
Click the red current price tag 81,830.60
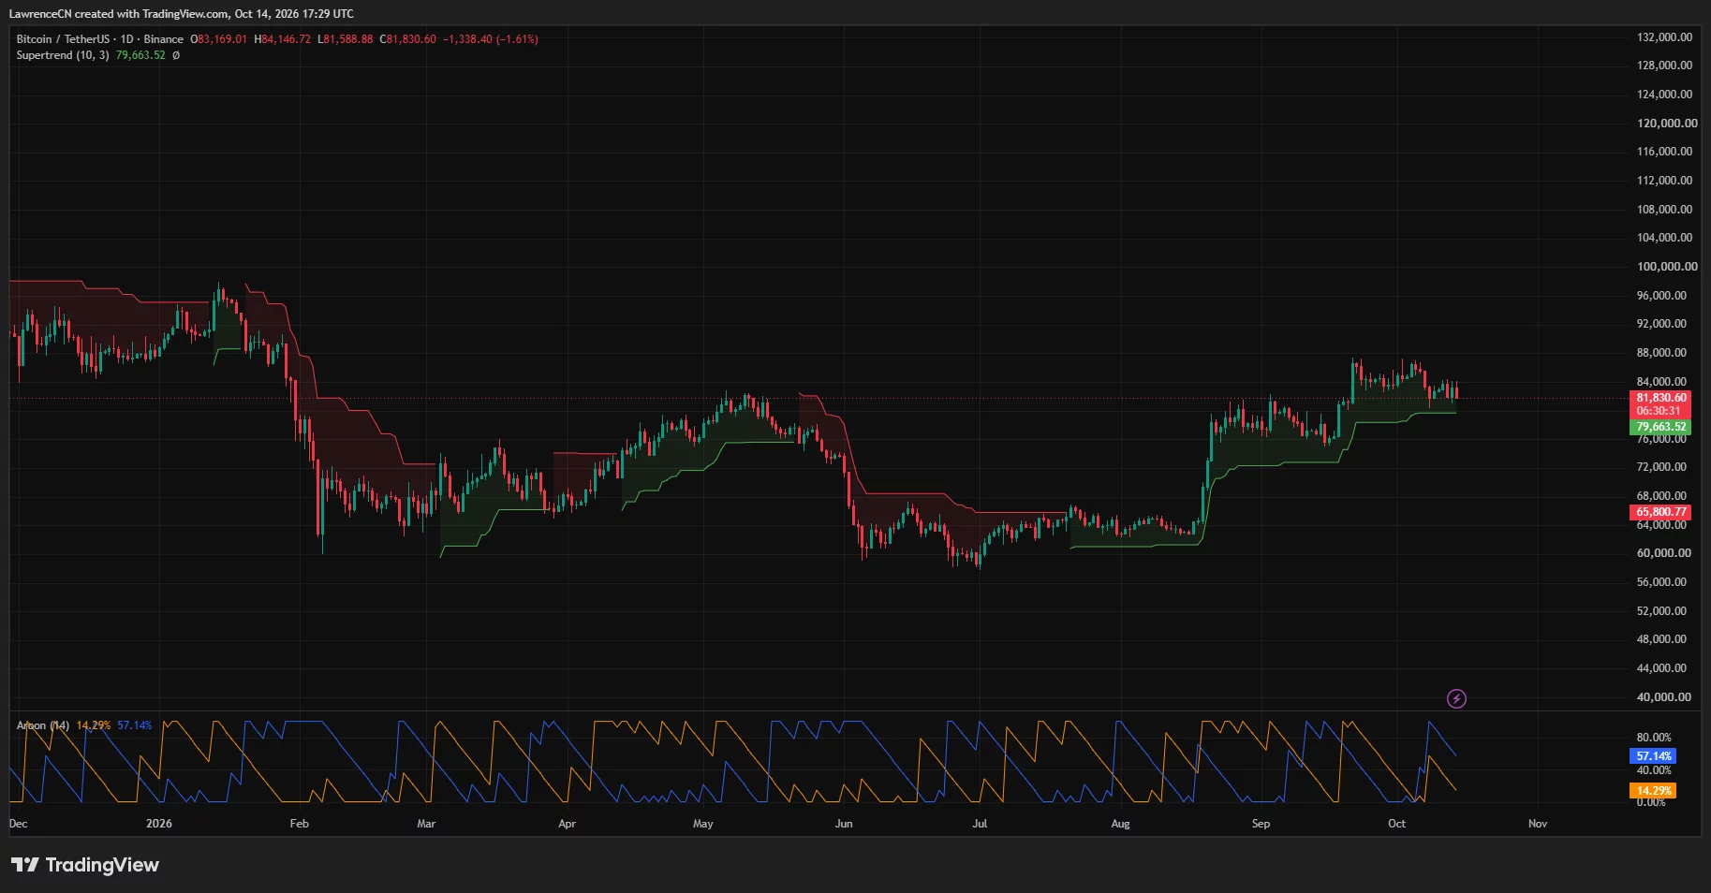click(x=1660, y=398)
